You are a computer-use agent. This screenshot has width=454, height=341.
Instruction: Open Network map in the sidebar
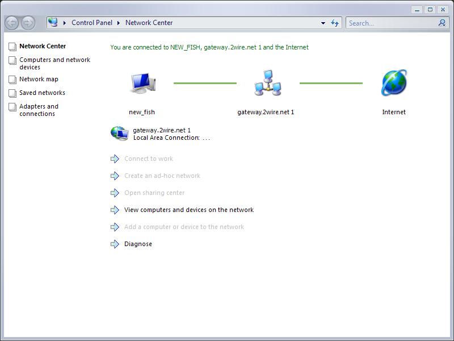(39, 79)
